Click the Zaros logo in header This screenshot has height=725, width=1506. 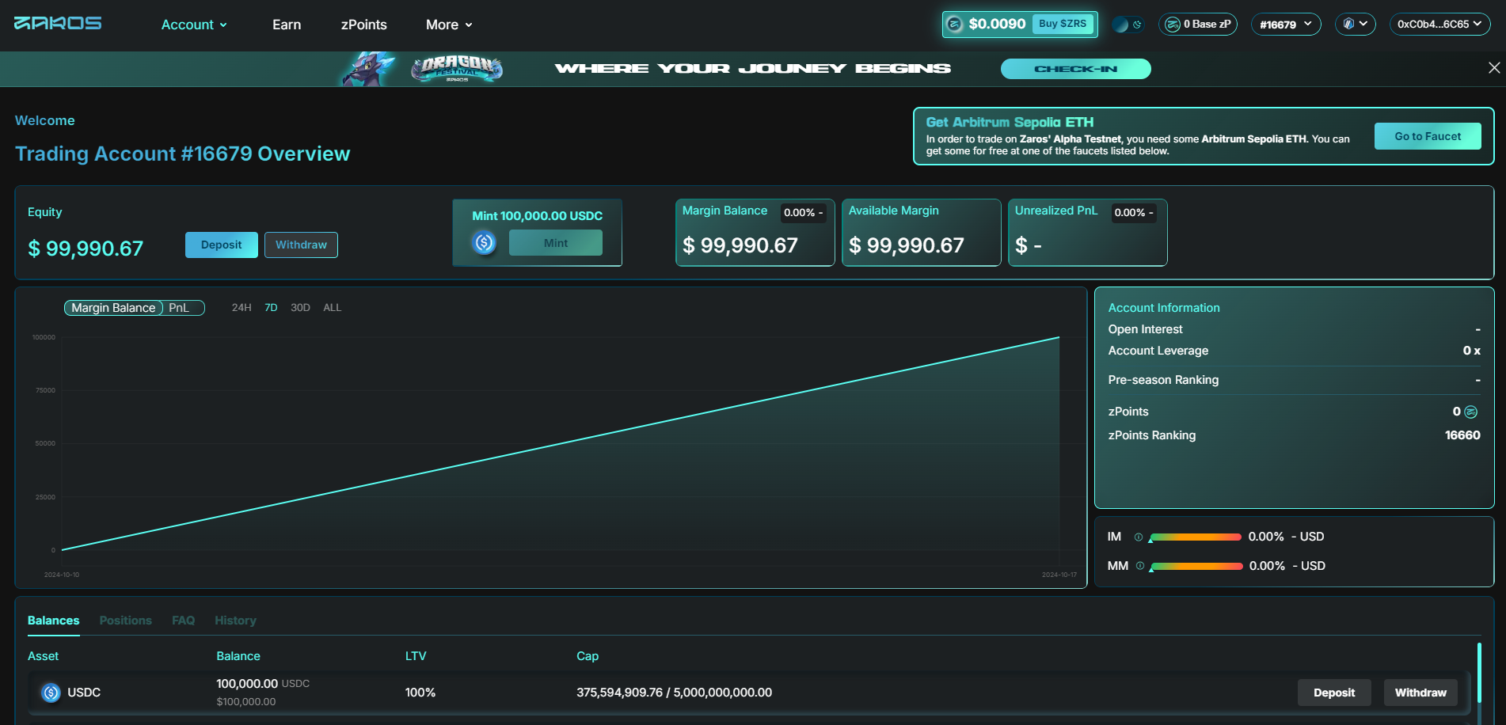(58, 23)
